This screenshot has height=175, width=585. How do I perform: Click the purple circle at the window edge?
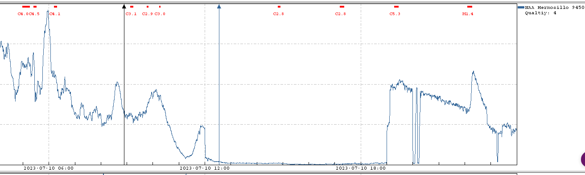point(583,159)
